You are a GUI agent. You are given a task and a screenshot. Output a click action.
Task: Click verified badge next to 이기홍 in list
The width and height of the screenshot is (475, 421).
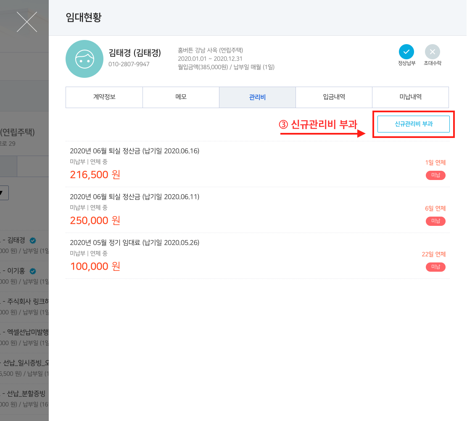(x=32, y=271)
